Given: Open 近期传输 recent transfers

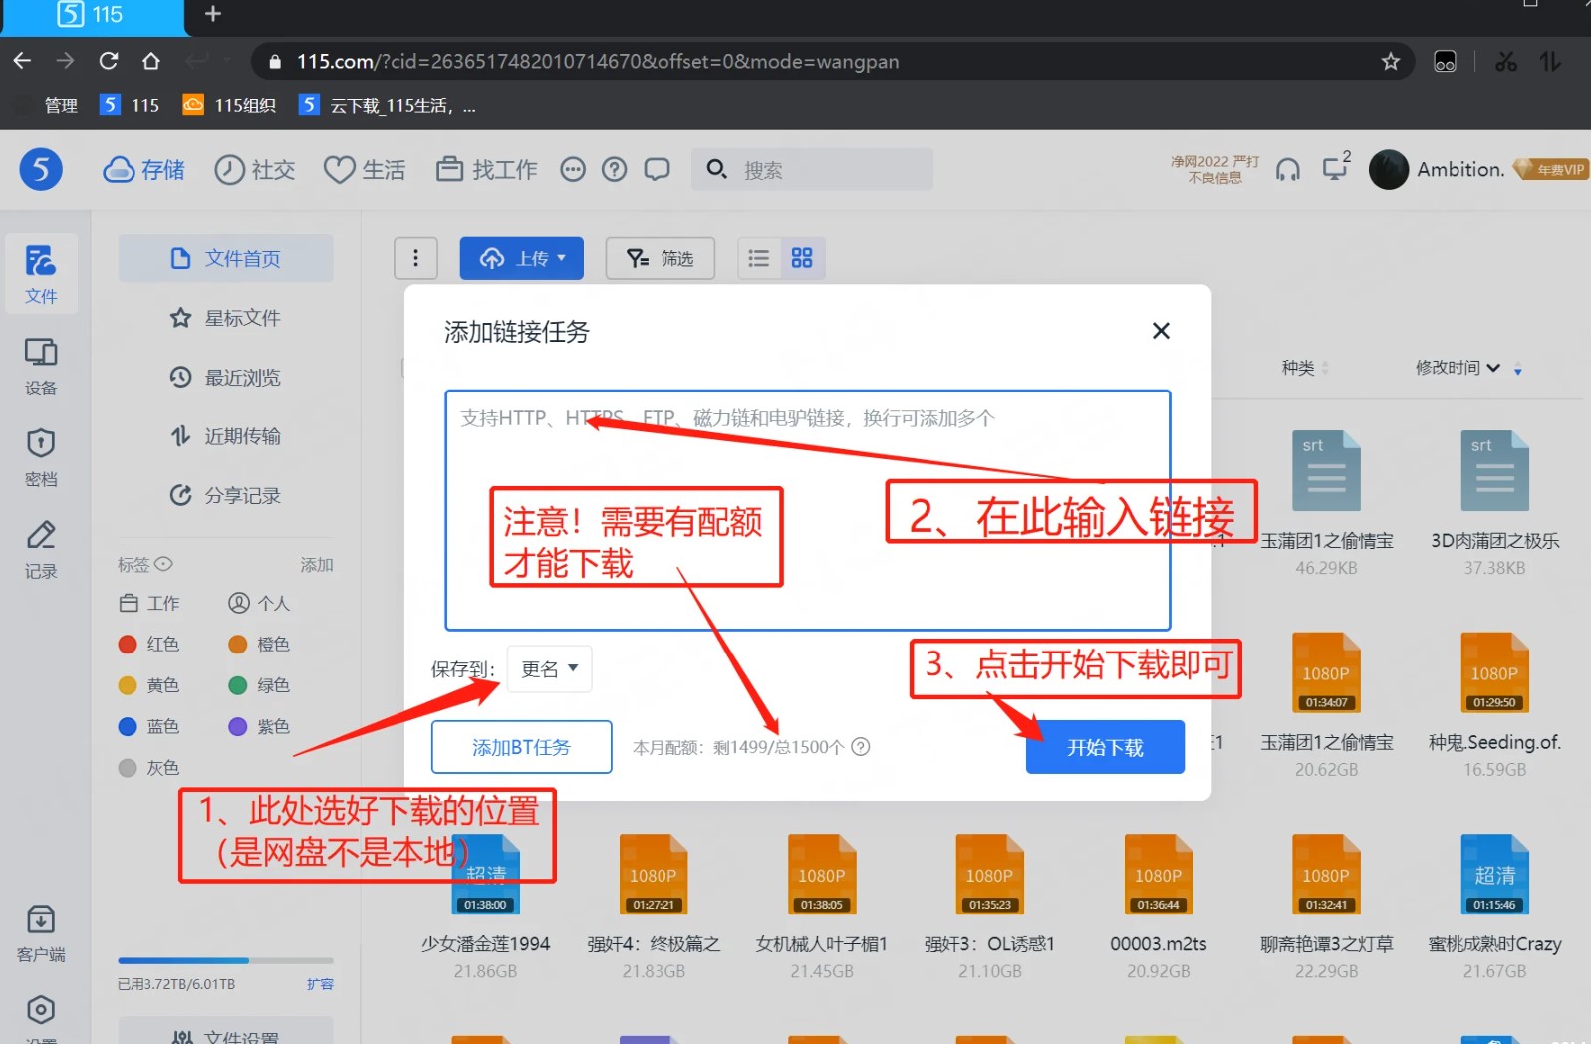Looking at the screenshot, I should (x=226, y=436).
